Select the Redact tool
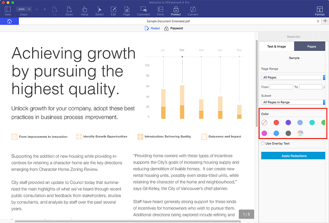 [x=152, y=28]
